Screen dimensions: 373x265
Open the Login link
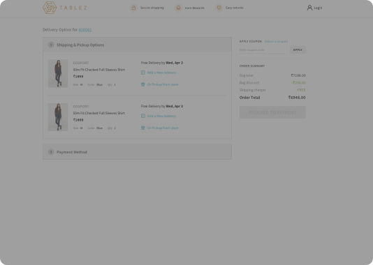point(318,8)
